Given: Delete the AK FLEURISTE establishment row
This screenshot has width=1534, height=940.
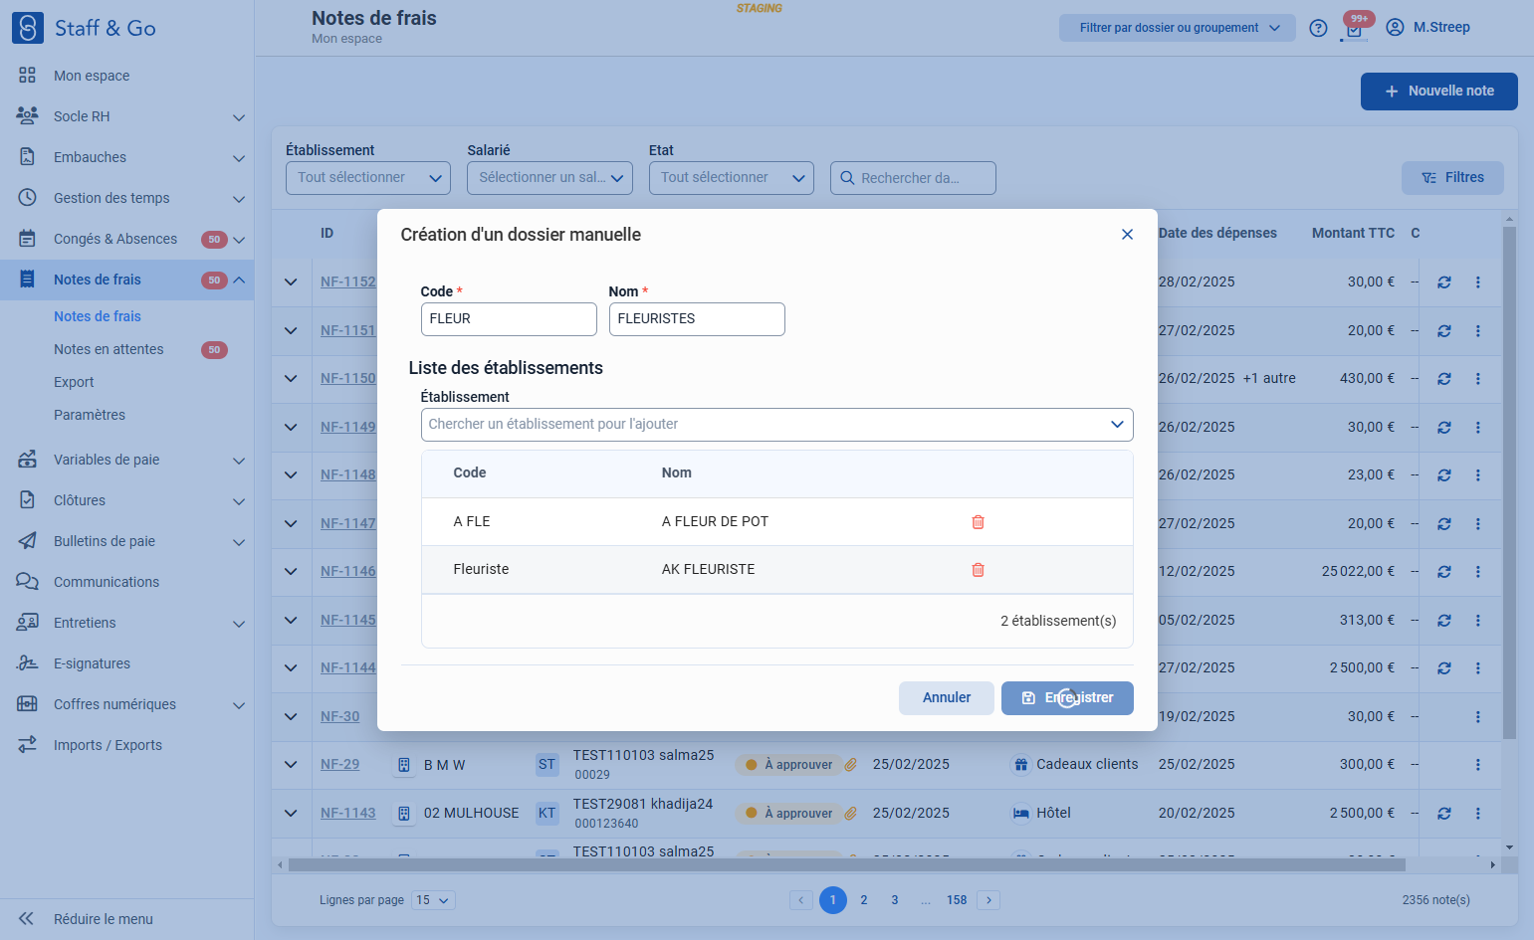Looking at the screenshot, I should (978, 570).
